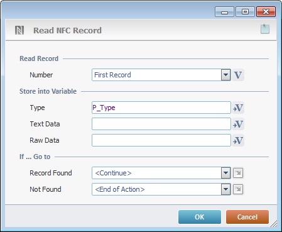Maximize the dialog window
This screenshot has width=282, height=232.
[245, 12]
